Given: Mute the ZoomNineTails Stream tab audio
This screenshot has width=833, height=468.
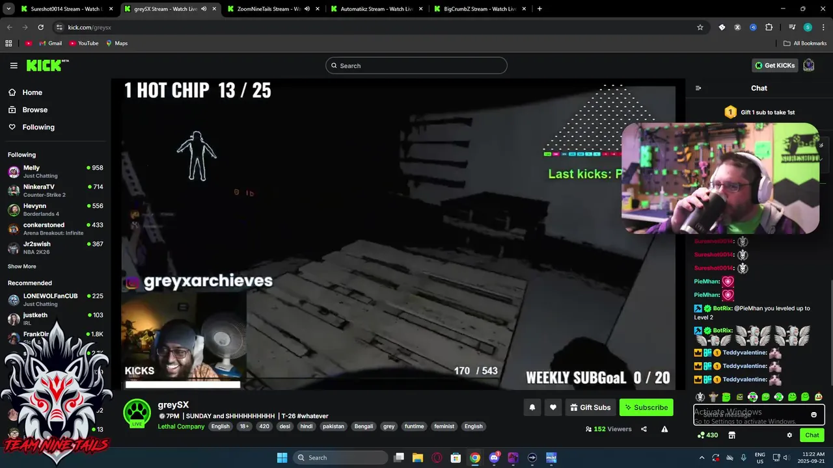Looking at the screenshot, I should click(307, 9).
